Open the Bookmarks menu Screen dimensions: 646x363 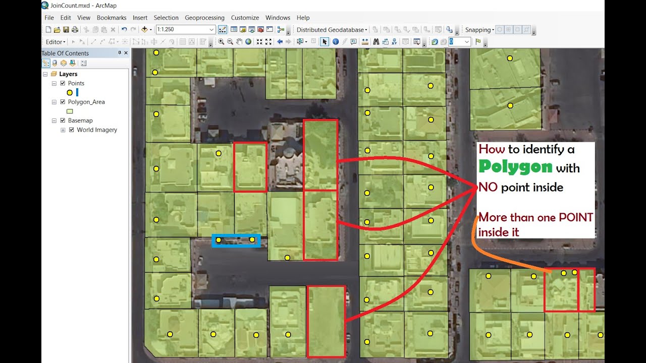coord(112,18)
